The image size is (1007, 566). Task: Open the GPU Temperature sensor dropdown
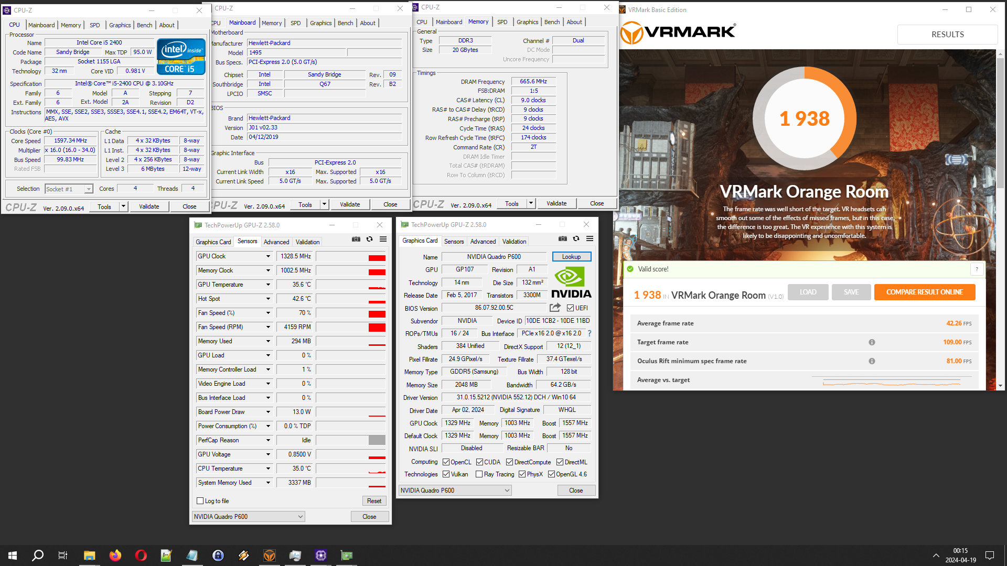point(268,285)
